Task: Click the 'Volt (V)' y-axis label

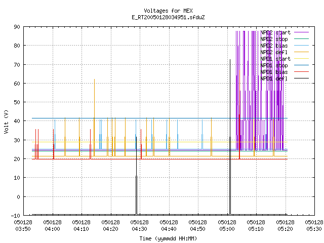Action: click(6, 121)
